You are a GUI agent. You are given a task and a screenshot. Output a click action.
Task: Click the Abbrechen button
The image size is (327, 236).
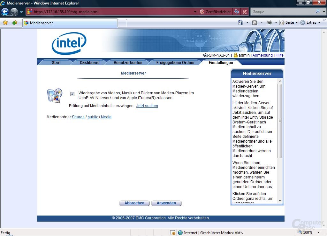134,203
